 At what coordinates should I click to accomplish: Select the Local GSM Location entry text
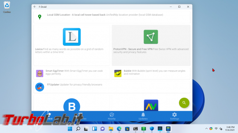tap(105, 15)
